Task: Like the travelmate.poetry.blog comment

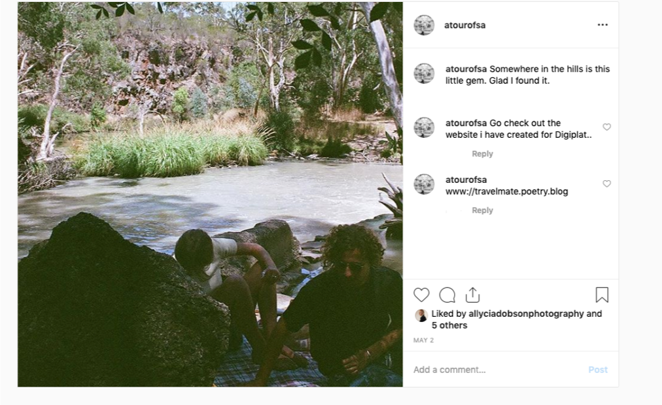Action: (606, 184)
